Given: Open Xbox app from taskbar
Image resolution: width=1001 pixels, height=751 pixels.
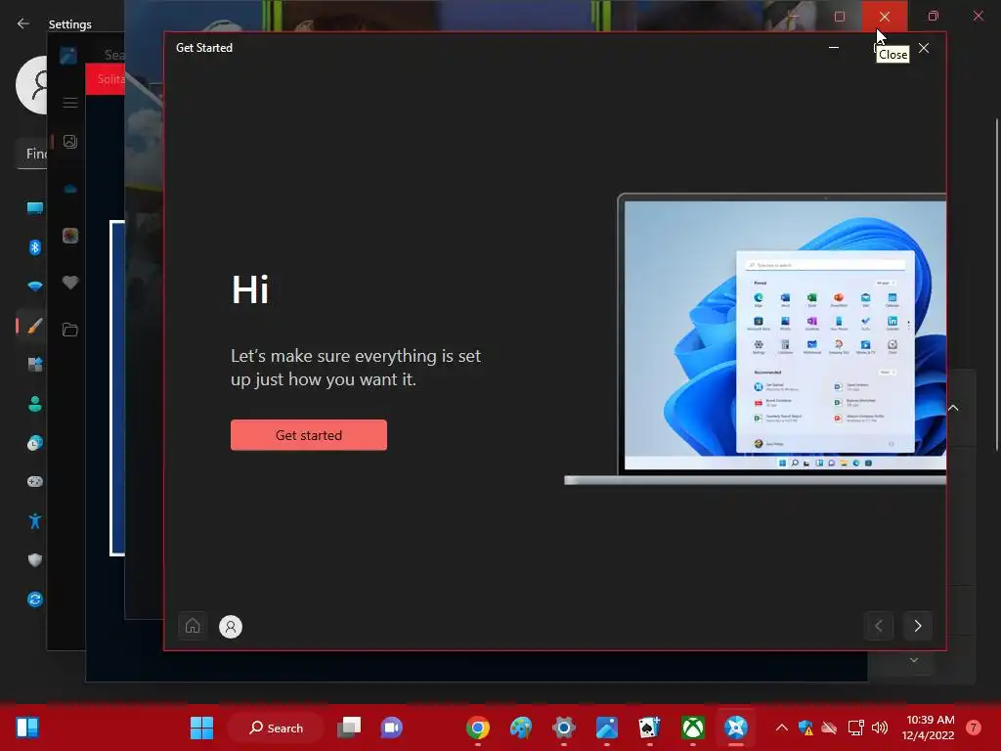Looking at the screenshot, I should 693,728.
